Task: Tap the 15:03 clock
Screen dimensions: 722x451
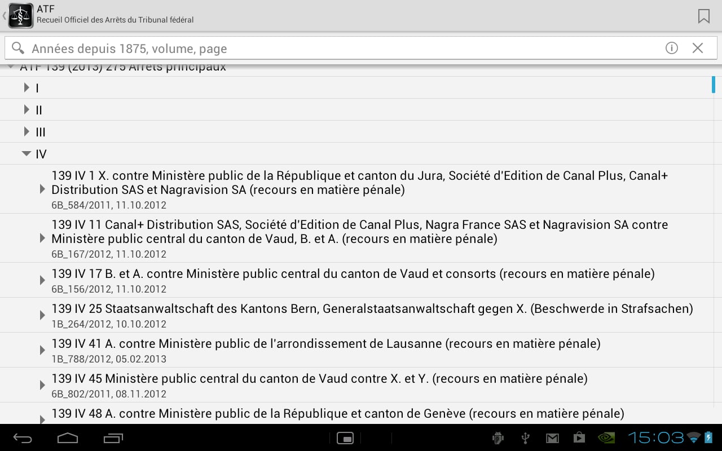Action: [656, 437]
